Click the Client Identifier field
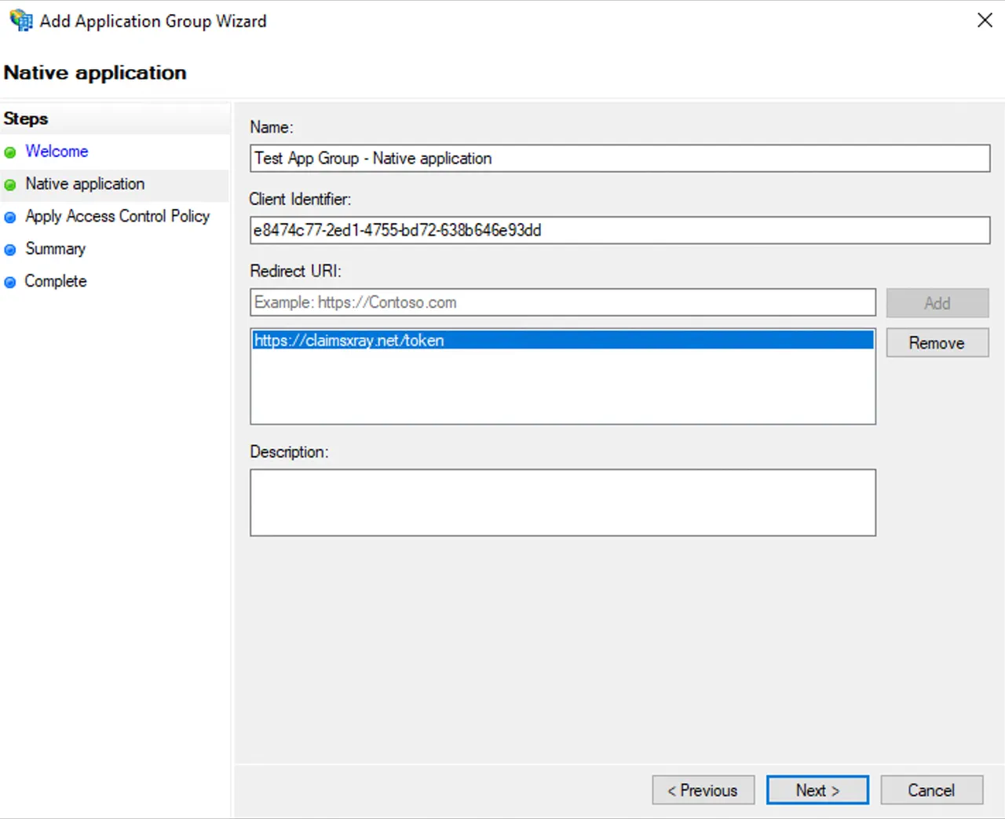Viewport: 1005px width, 819px height. click(x=620, y=230)
